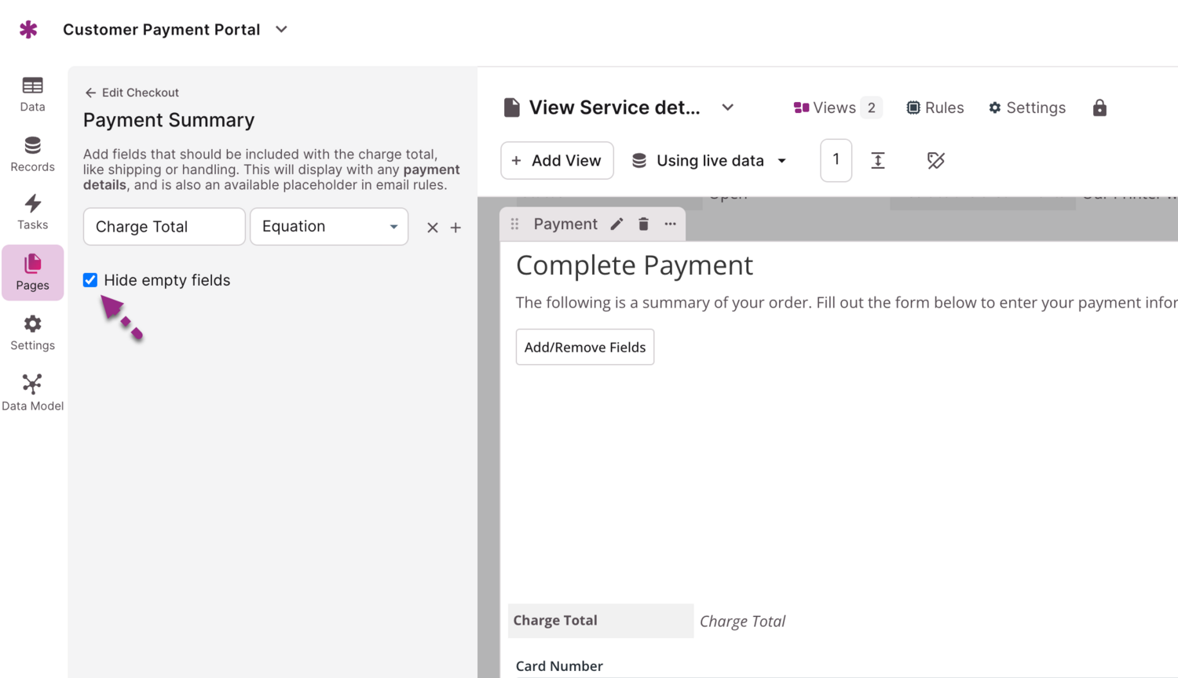This screenshot has width=1178, height=678.
Task: Click the Charge Total input field
Action: [163, 226]
